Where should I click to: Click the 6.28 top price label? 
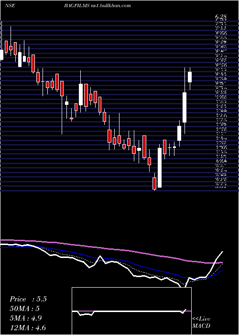coord(221,17)
